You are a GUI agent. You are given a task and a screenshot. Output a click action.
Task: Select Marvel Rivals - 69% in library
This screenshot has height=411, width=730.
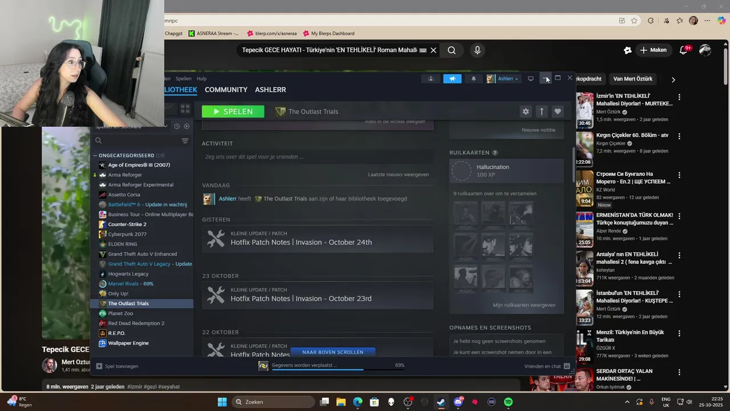143,284
